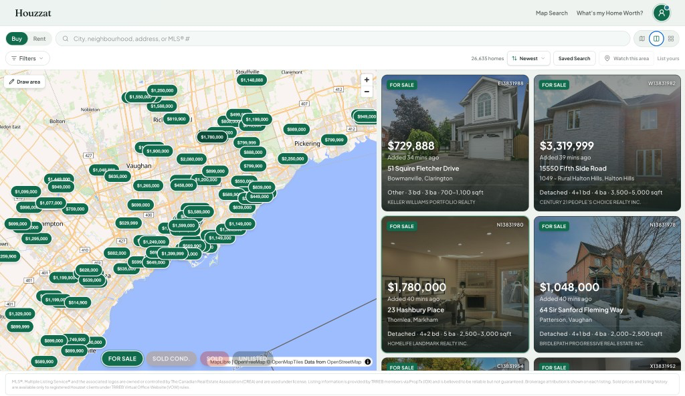685x396 pixels.
Task: Click the List yours link
Action: click(x=668, y=58)
